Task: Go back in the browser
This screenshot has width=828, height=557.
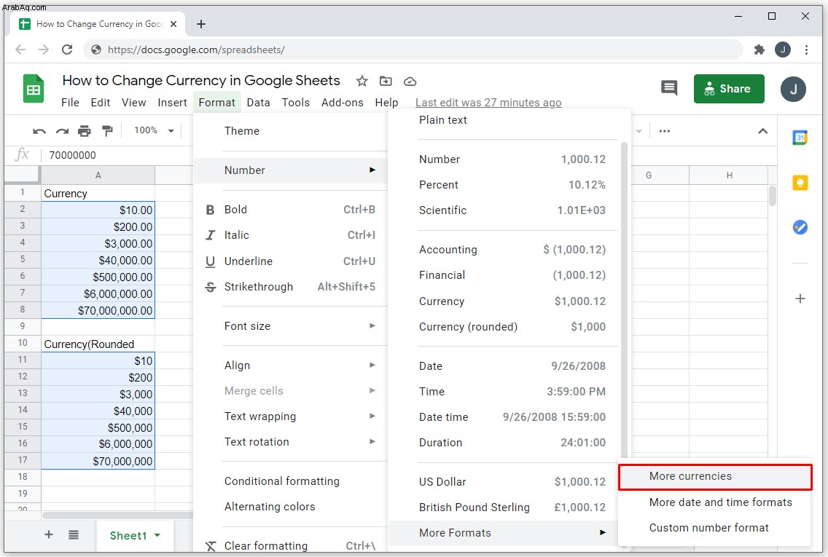Action: pos(20,50)
